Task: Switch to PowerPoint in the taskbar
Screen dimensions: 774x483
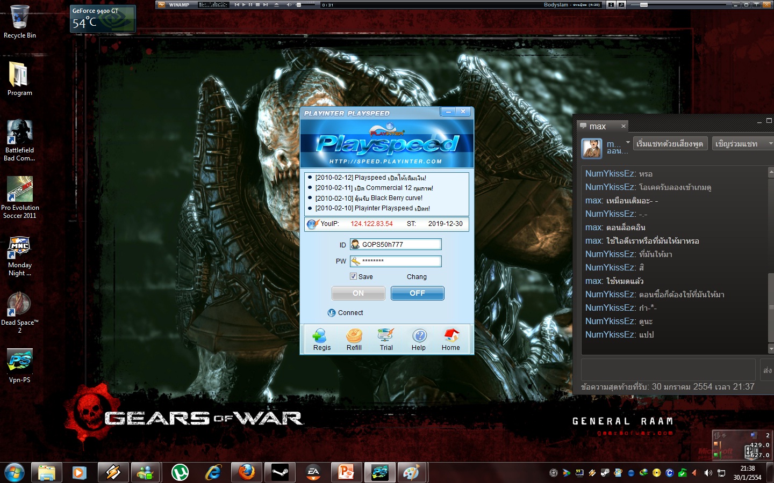Action: tap(347, 472)
